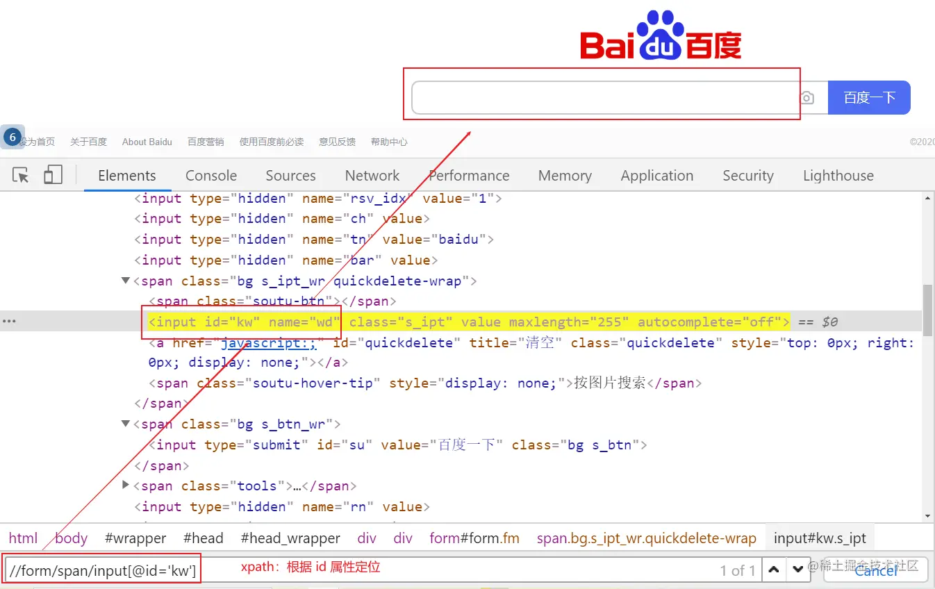
Task: Click the Elements panel scroll up arrow
Action: [927, 199]
